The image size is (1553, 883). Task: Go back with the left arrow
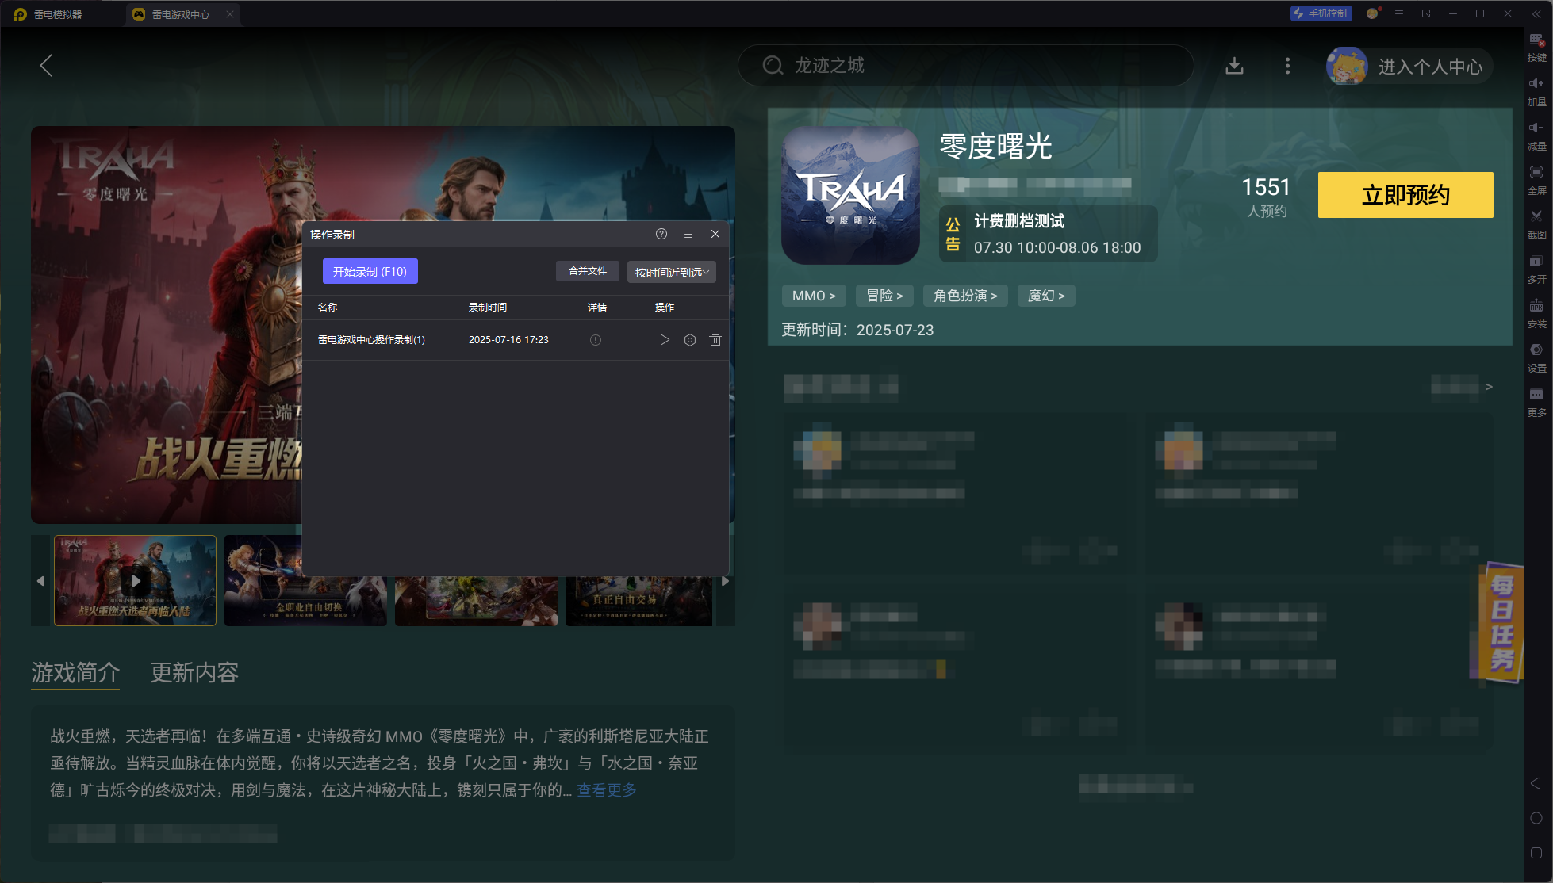46,66
